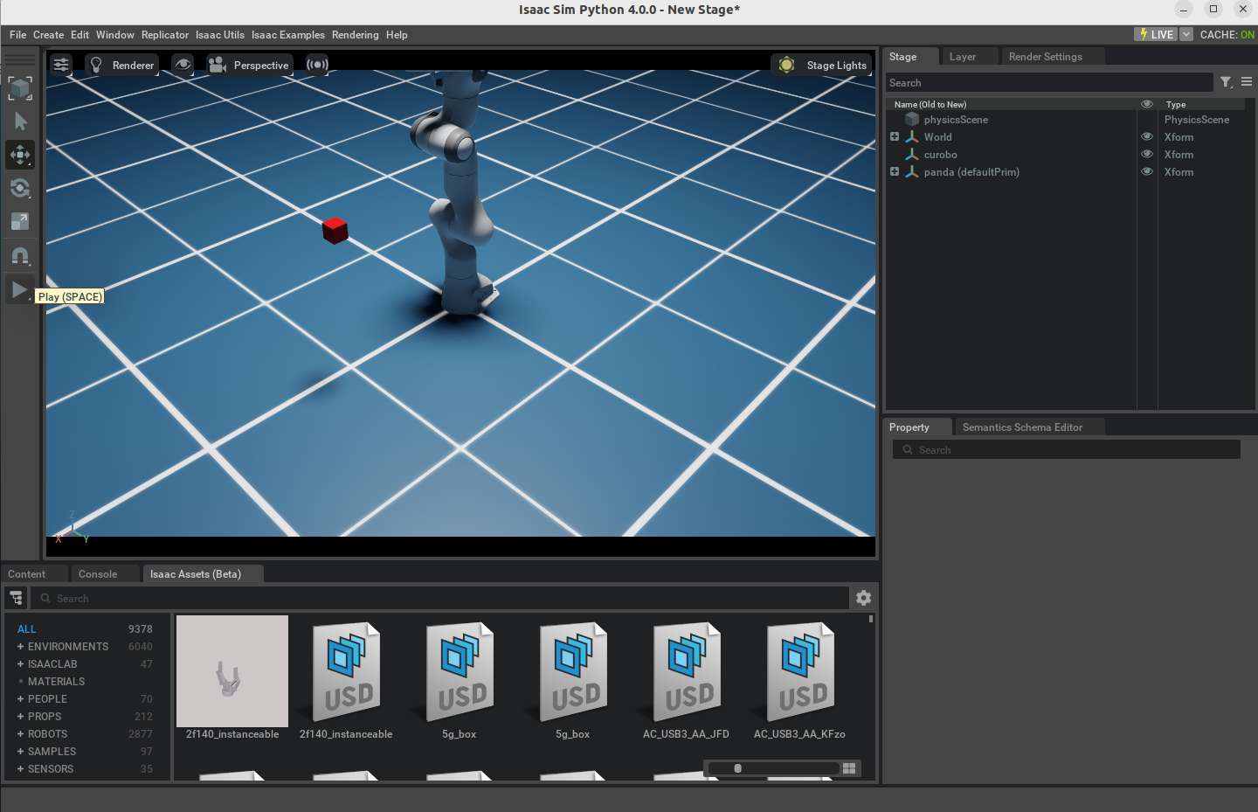Select the MATERIALS category
The height and width of the screenshot is (812, 1258).
pos(57,682)
